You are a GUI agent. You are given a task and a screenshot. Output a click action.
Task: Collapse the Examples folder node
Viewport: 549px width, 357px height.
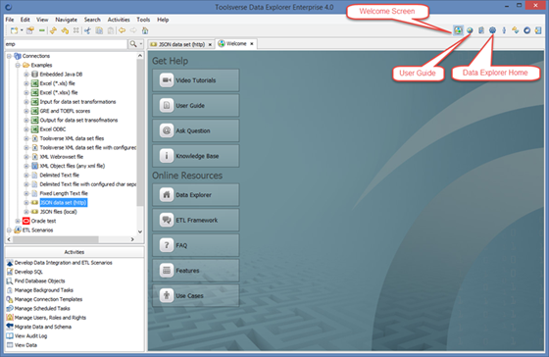18,65
